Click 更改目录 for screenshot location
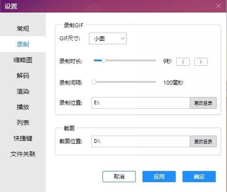Screen dimensions: 227x192 tap(203, 141)
